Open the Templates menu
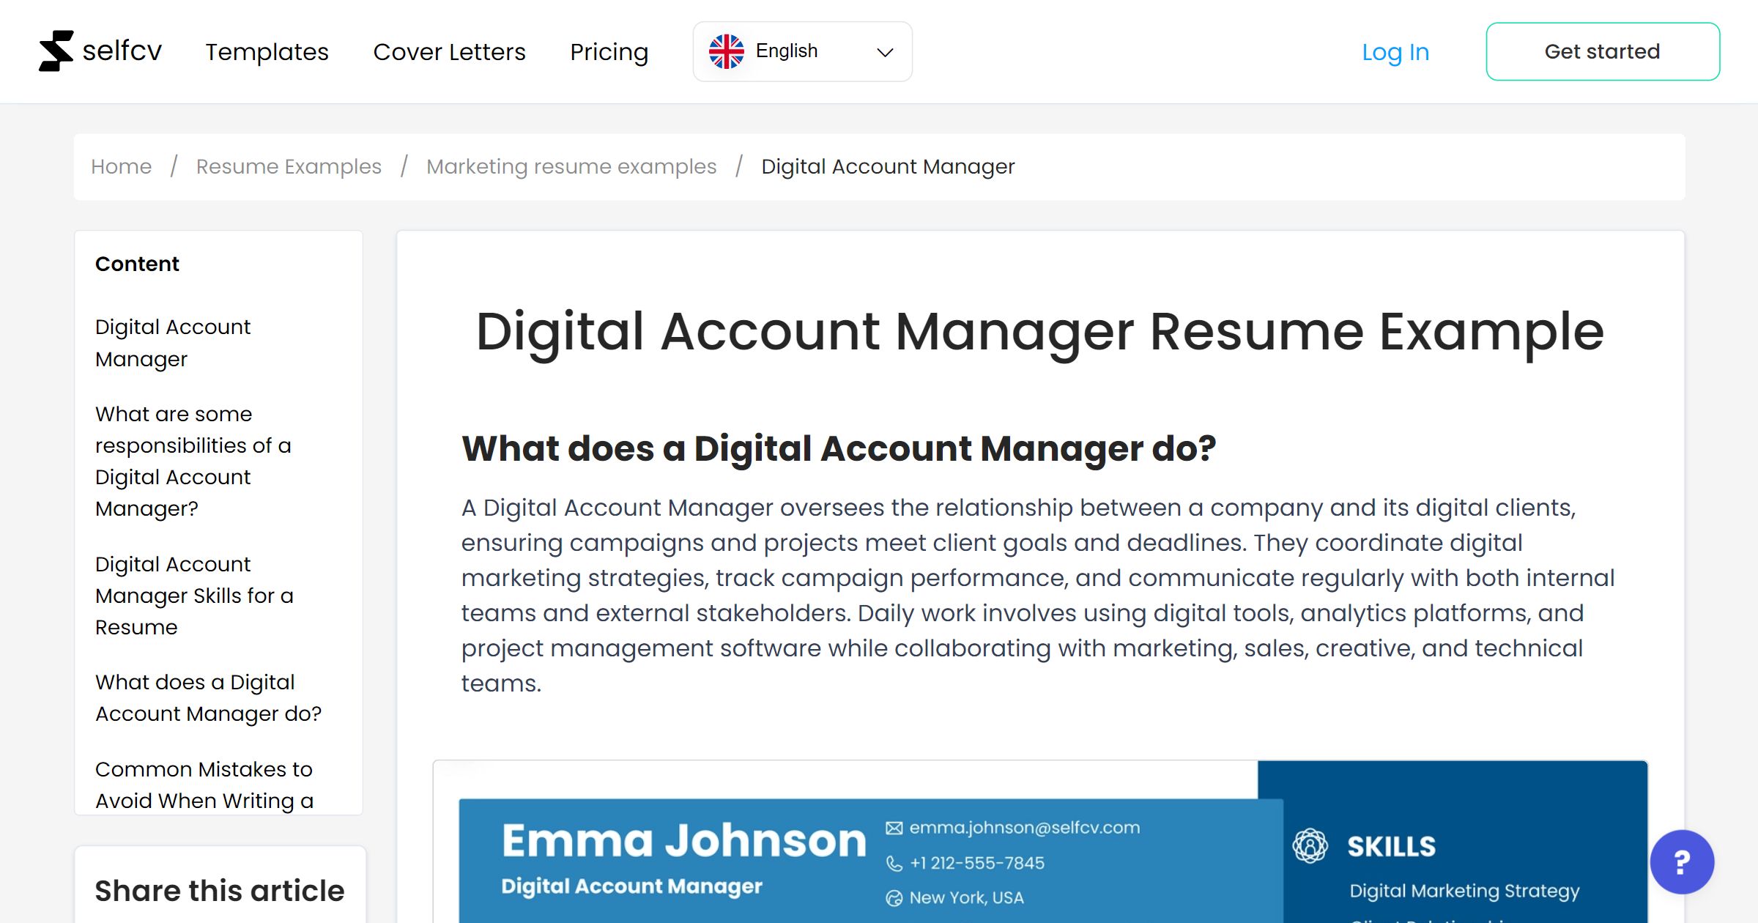1758x923 pixels. [267, 51]
